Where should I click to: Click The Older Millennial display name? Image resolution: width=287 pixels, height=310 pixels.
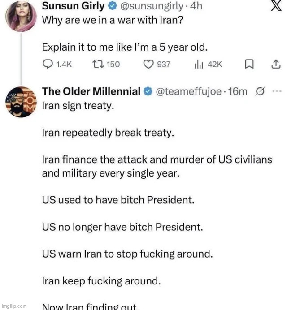[91, 91]
